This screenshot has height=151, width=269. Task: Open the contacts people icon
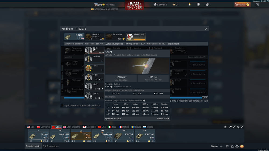(232, 146)
